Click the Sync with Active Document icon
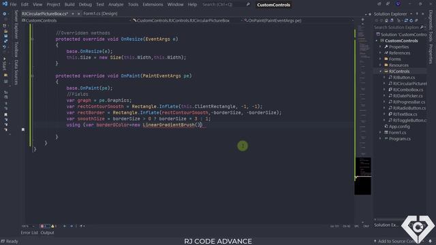The image size is (436, 245). [x=406, y=20]
